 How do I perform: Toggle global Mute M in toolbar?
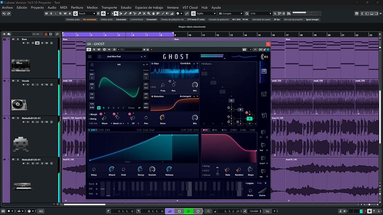coord(46,14)
